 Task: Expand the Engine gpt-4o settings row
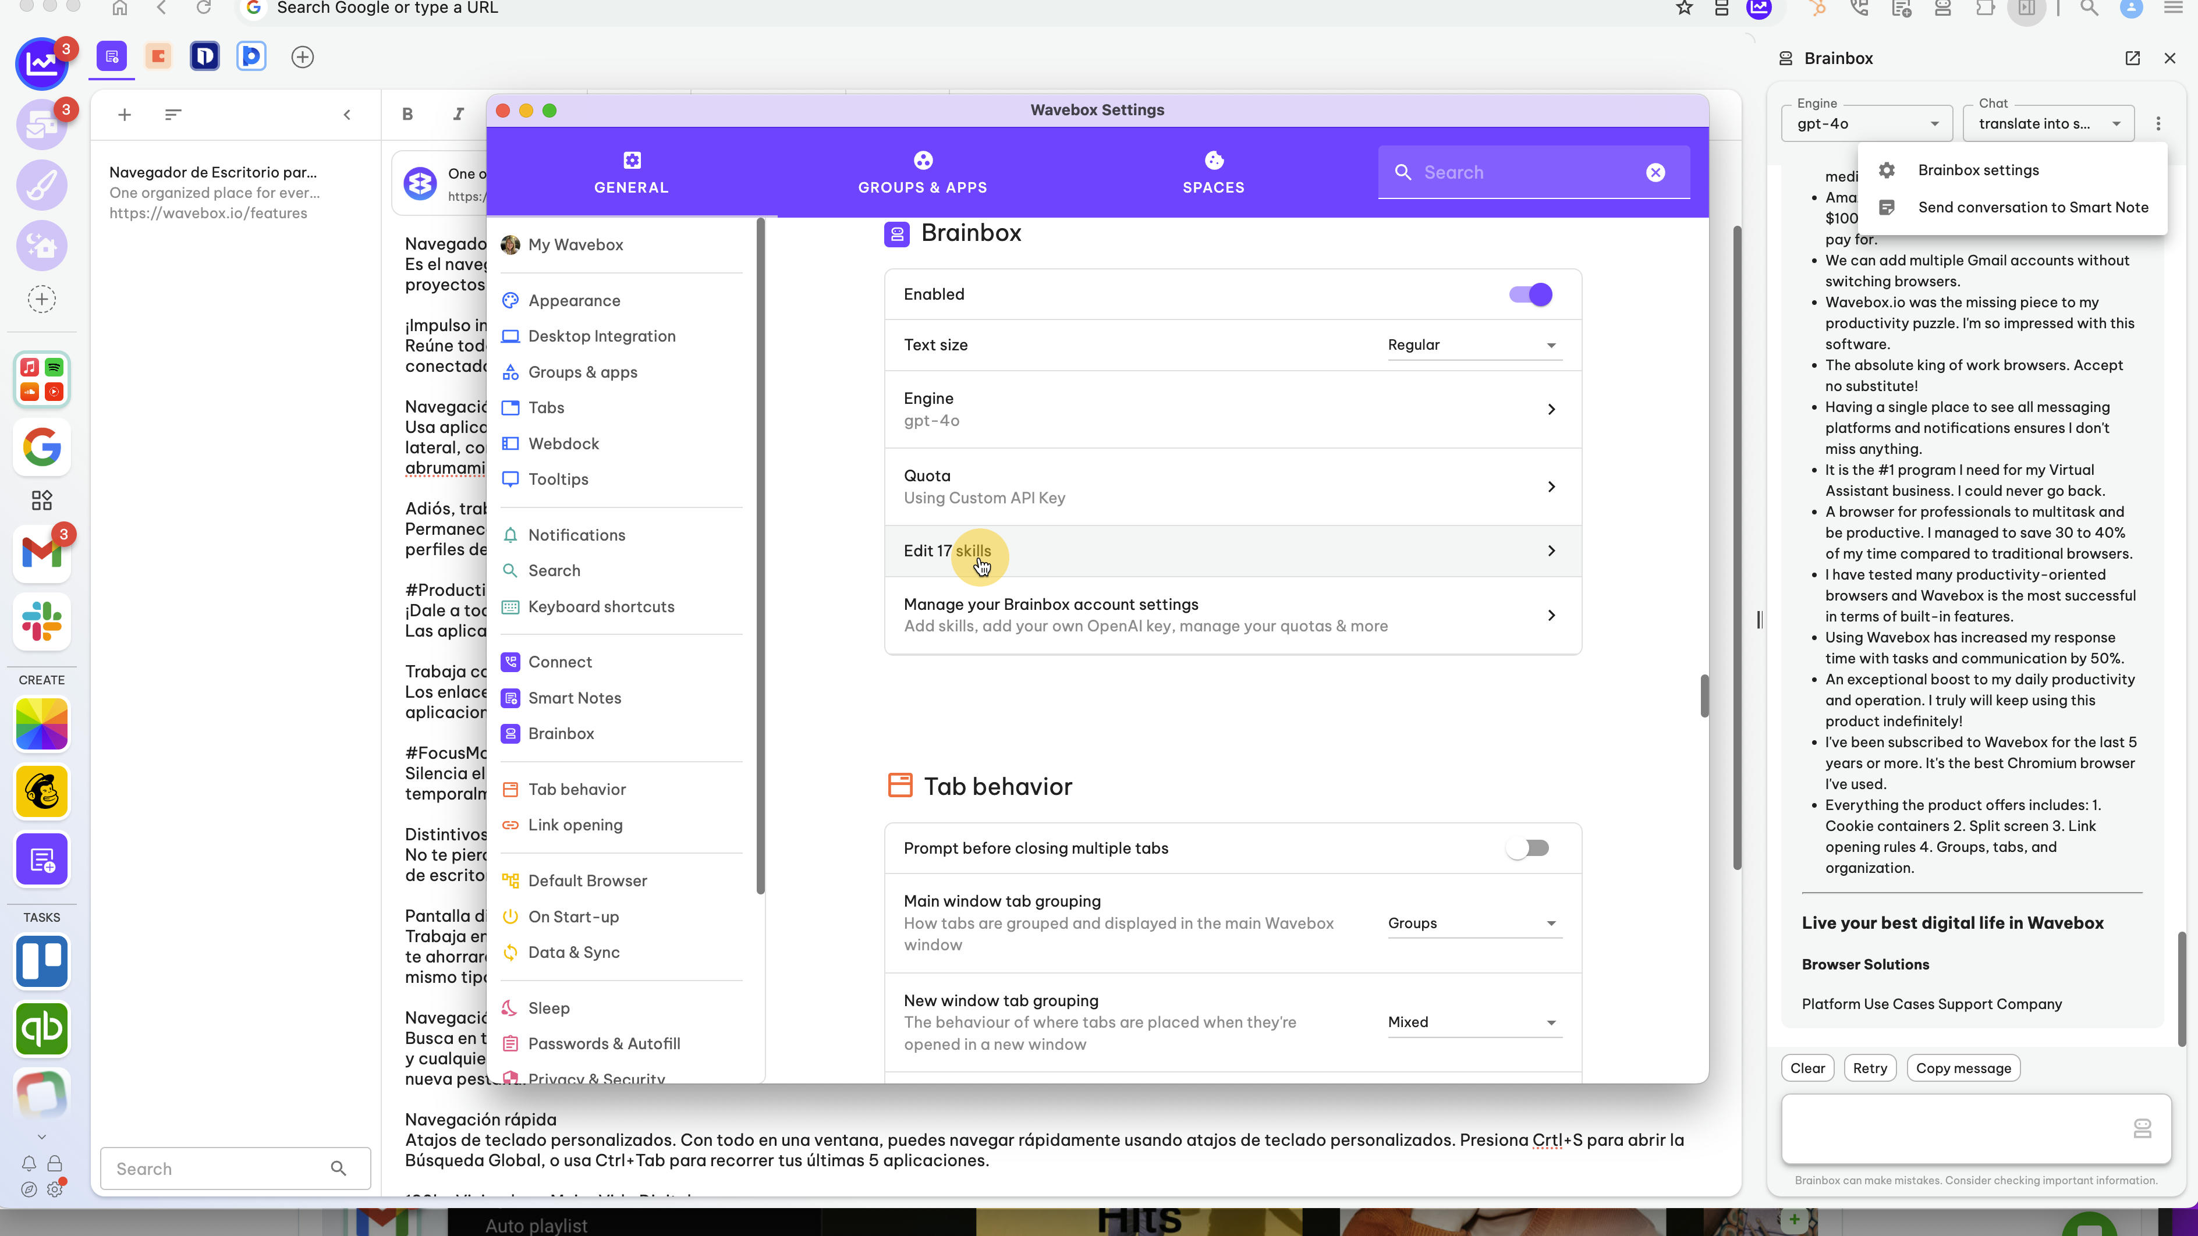(1233, 410)
